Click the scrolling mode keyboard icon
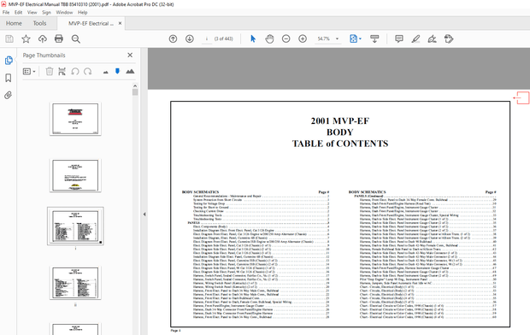 pyautogui.click(x=374, y=38)
